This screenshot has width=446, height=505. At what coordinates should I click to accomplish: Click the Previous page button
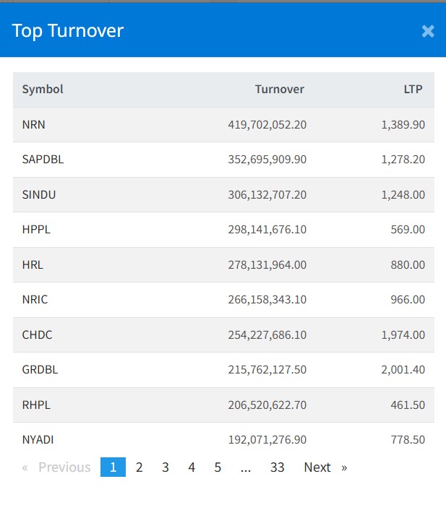point(57,467)
